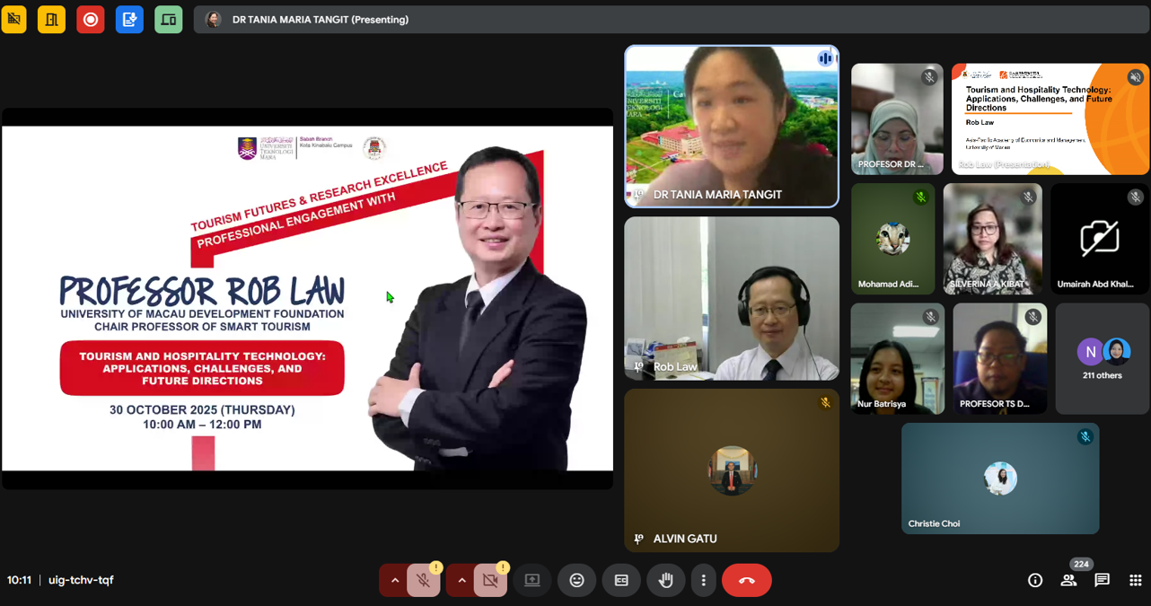Click the green companion devices icon
Screen dimensions: 1151x606
pos(168,19)
